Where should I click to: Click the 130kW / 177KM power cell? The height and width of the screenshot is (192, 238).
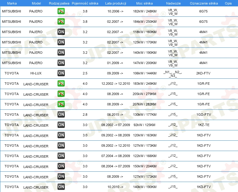click(145, 115)
